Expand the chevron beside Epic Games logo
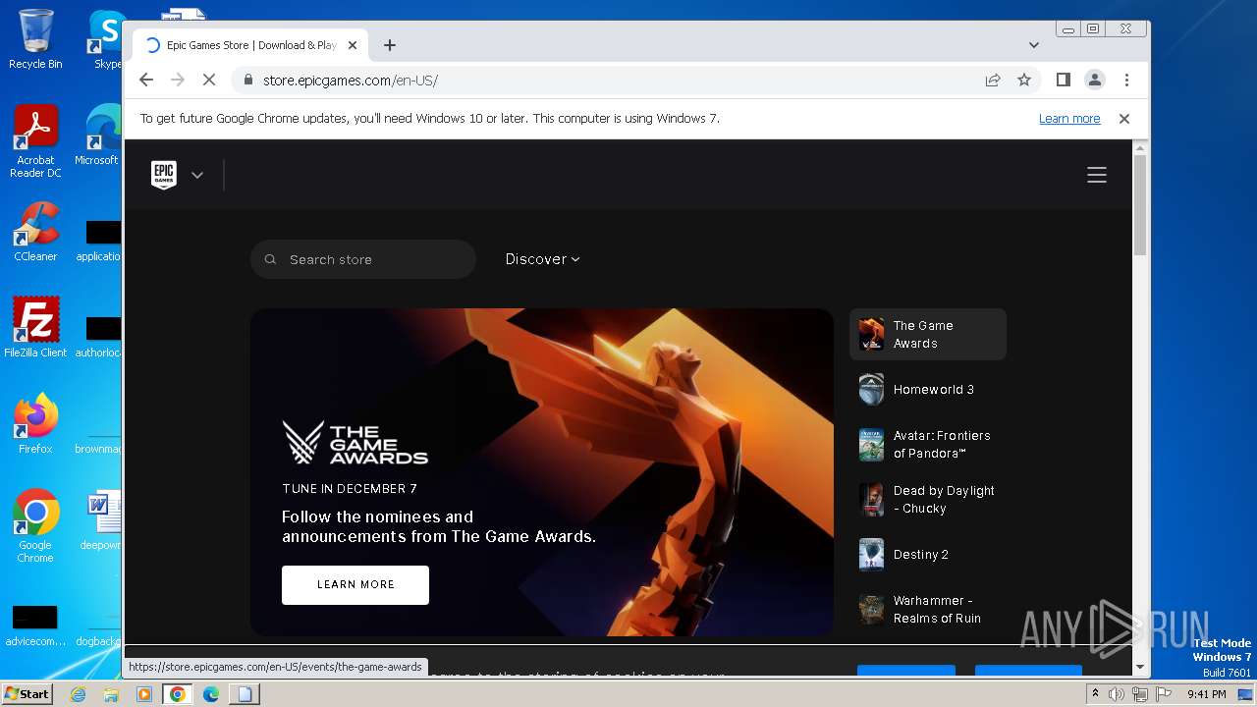1257x707 pixels. (x=197, y=175)
